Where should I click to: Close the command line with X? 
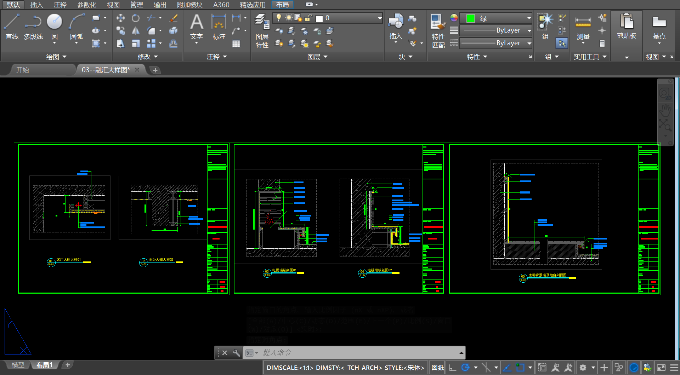tap(225, 353)
